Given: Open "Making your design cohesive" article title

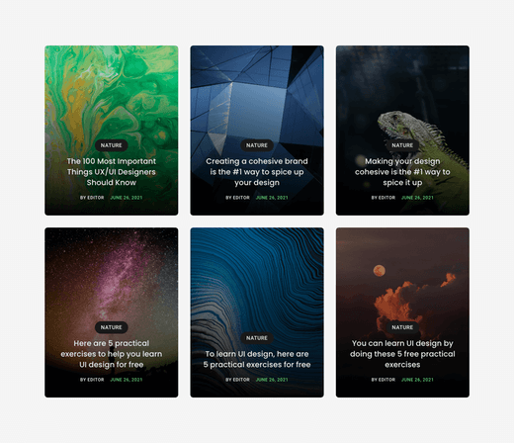Looking at the screenshot, I should 402,172.
